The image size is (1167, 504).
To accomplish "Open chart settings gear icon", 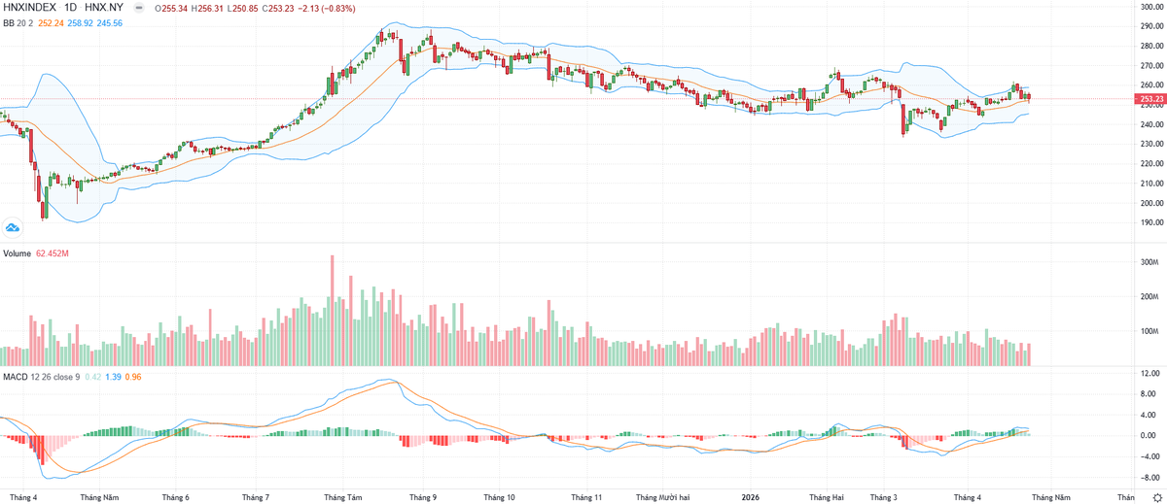I will 1156,496.
